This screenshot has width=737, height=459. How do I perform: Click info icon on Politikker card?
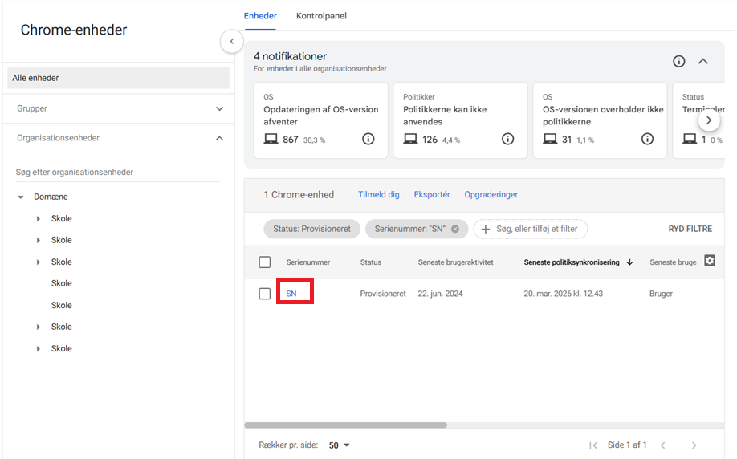click(508, 139)
